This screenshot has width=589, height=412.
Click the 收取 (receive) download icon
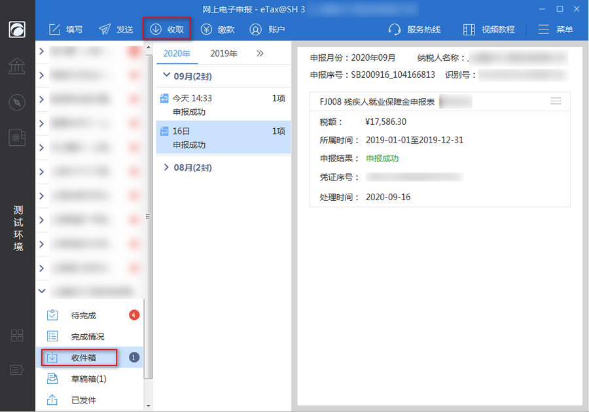(x=156, y=29)
